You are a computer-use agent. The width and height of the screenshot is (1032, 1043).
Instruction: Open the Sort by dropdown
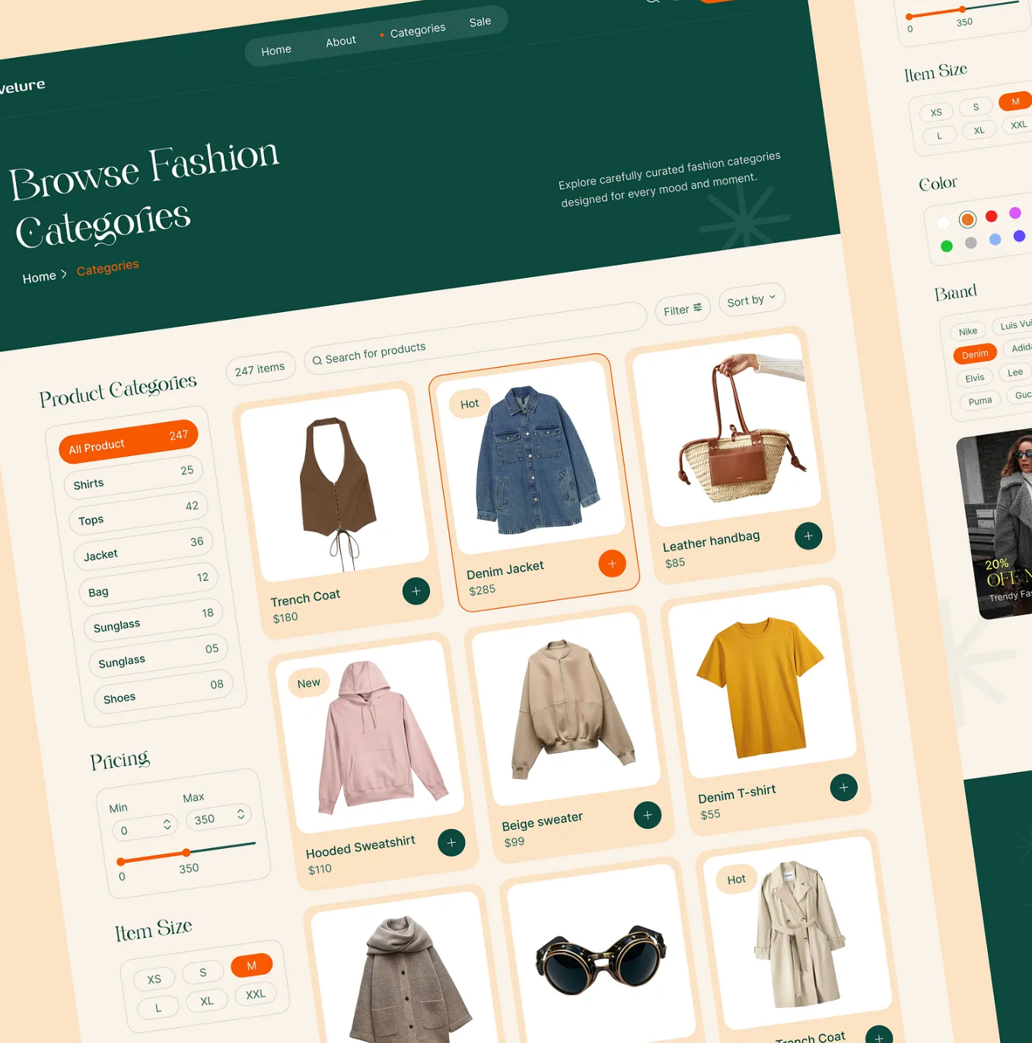[x=751, y=300]
